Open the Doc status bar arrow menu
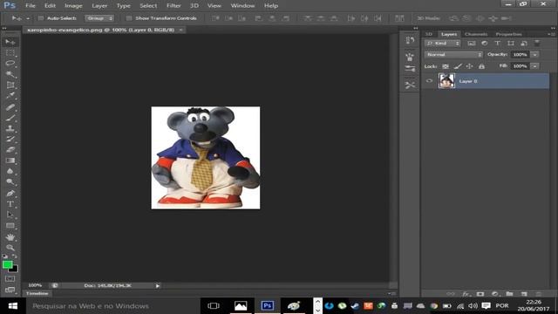 pyautogui.click(x=158, y=286)
